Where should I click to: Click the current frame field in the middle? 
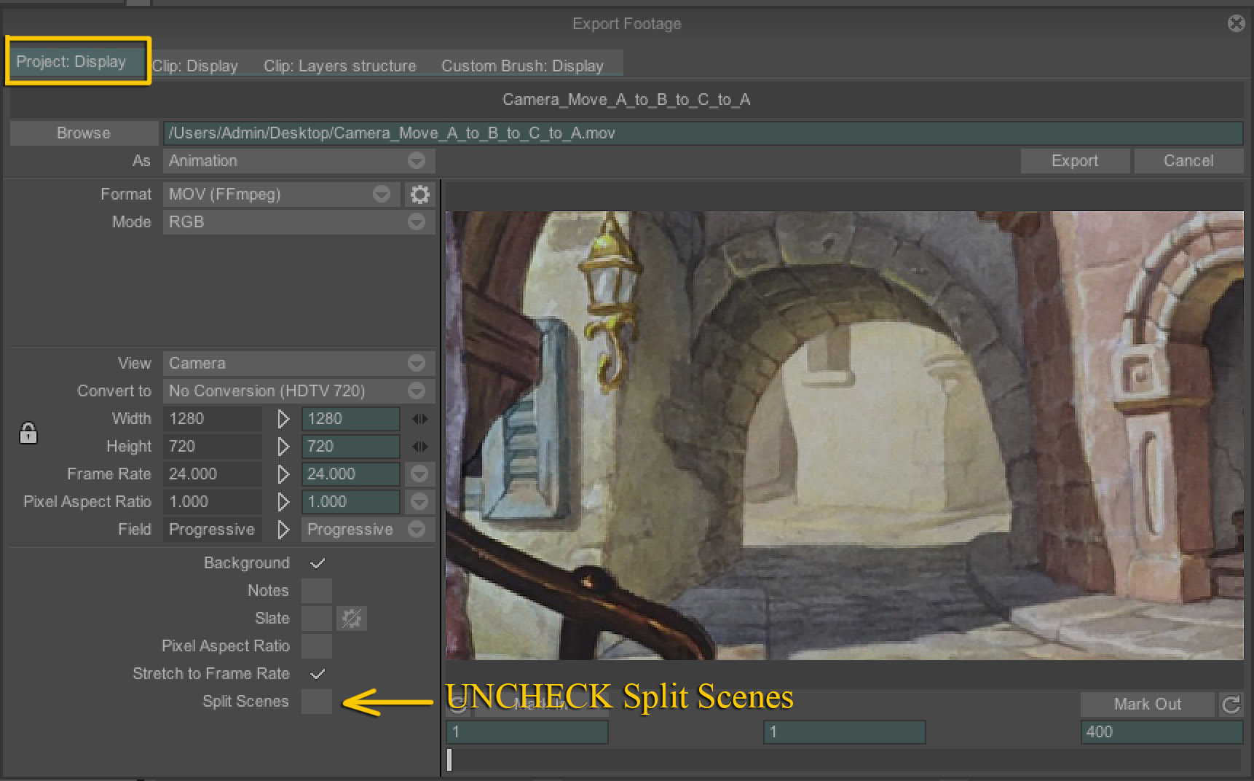[844, 732]
